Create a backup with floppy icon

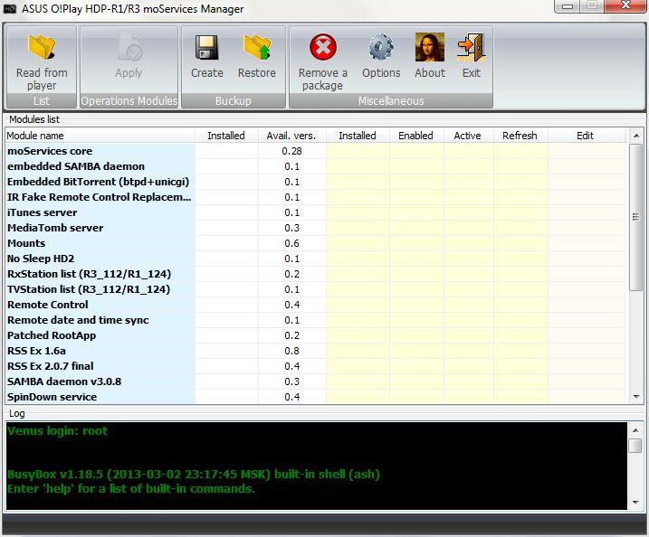pyautogui.click(x=206, y=48)
